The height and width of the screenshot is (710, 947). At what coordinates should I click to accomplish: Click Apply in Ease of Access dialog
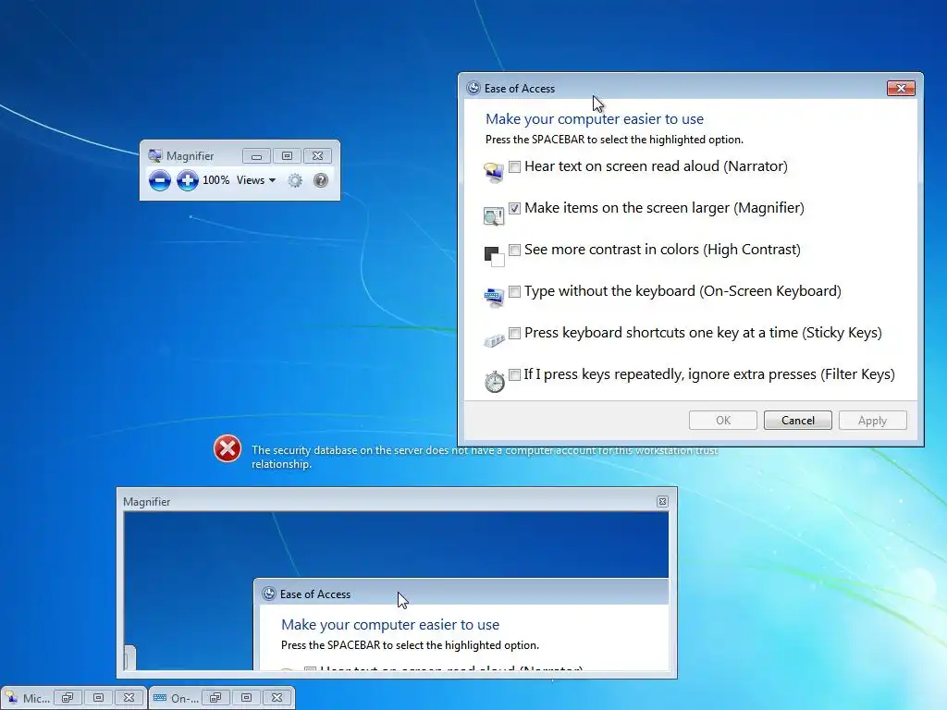(x=873, y=421)
